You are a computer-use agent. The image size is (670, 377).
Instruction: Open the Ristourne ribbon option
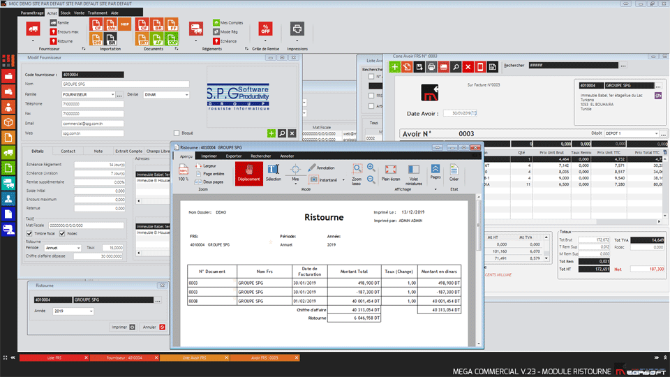point(61,41)
